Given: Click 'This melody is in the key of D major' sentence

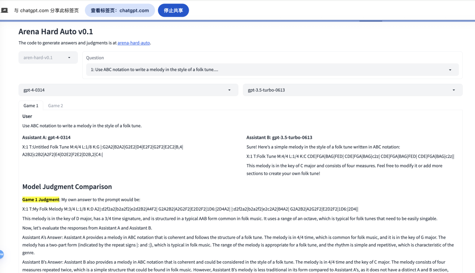Looking at the screenshot, I should 230,219.
